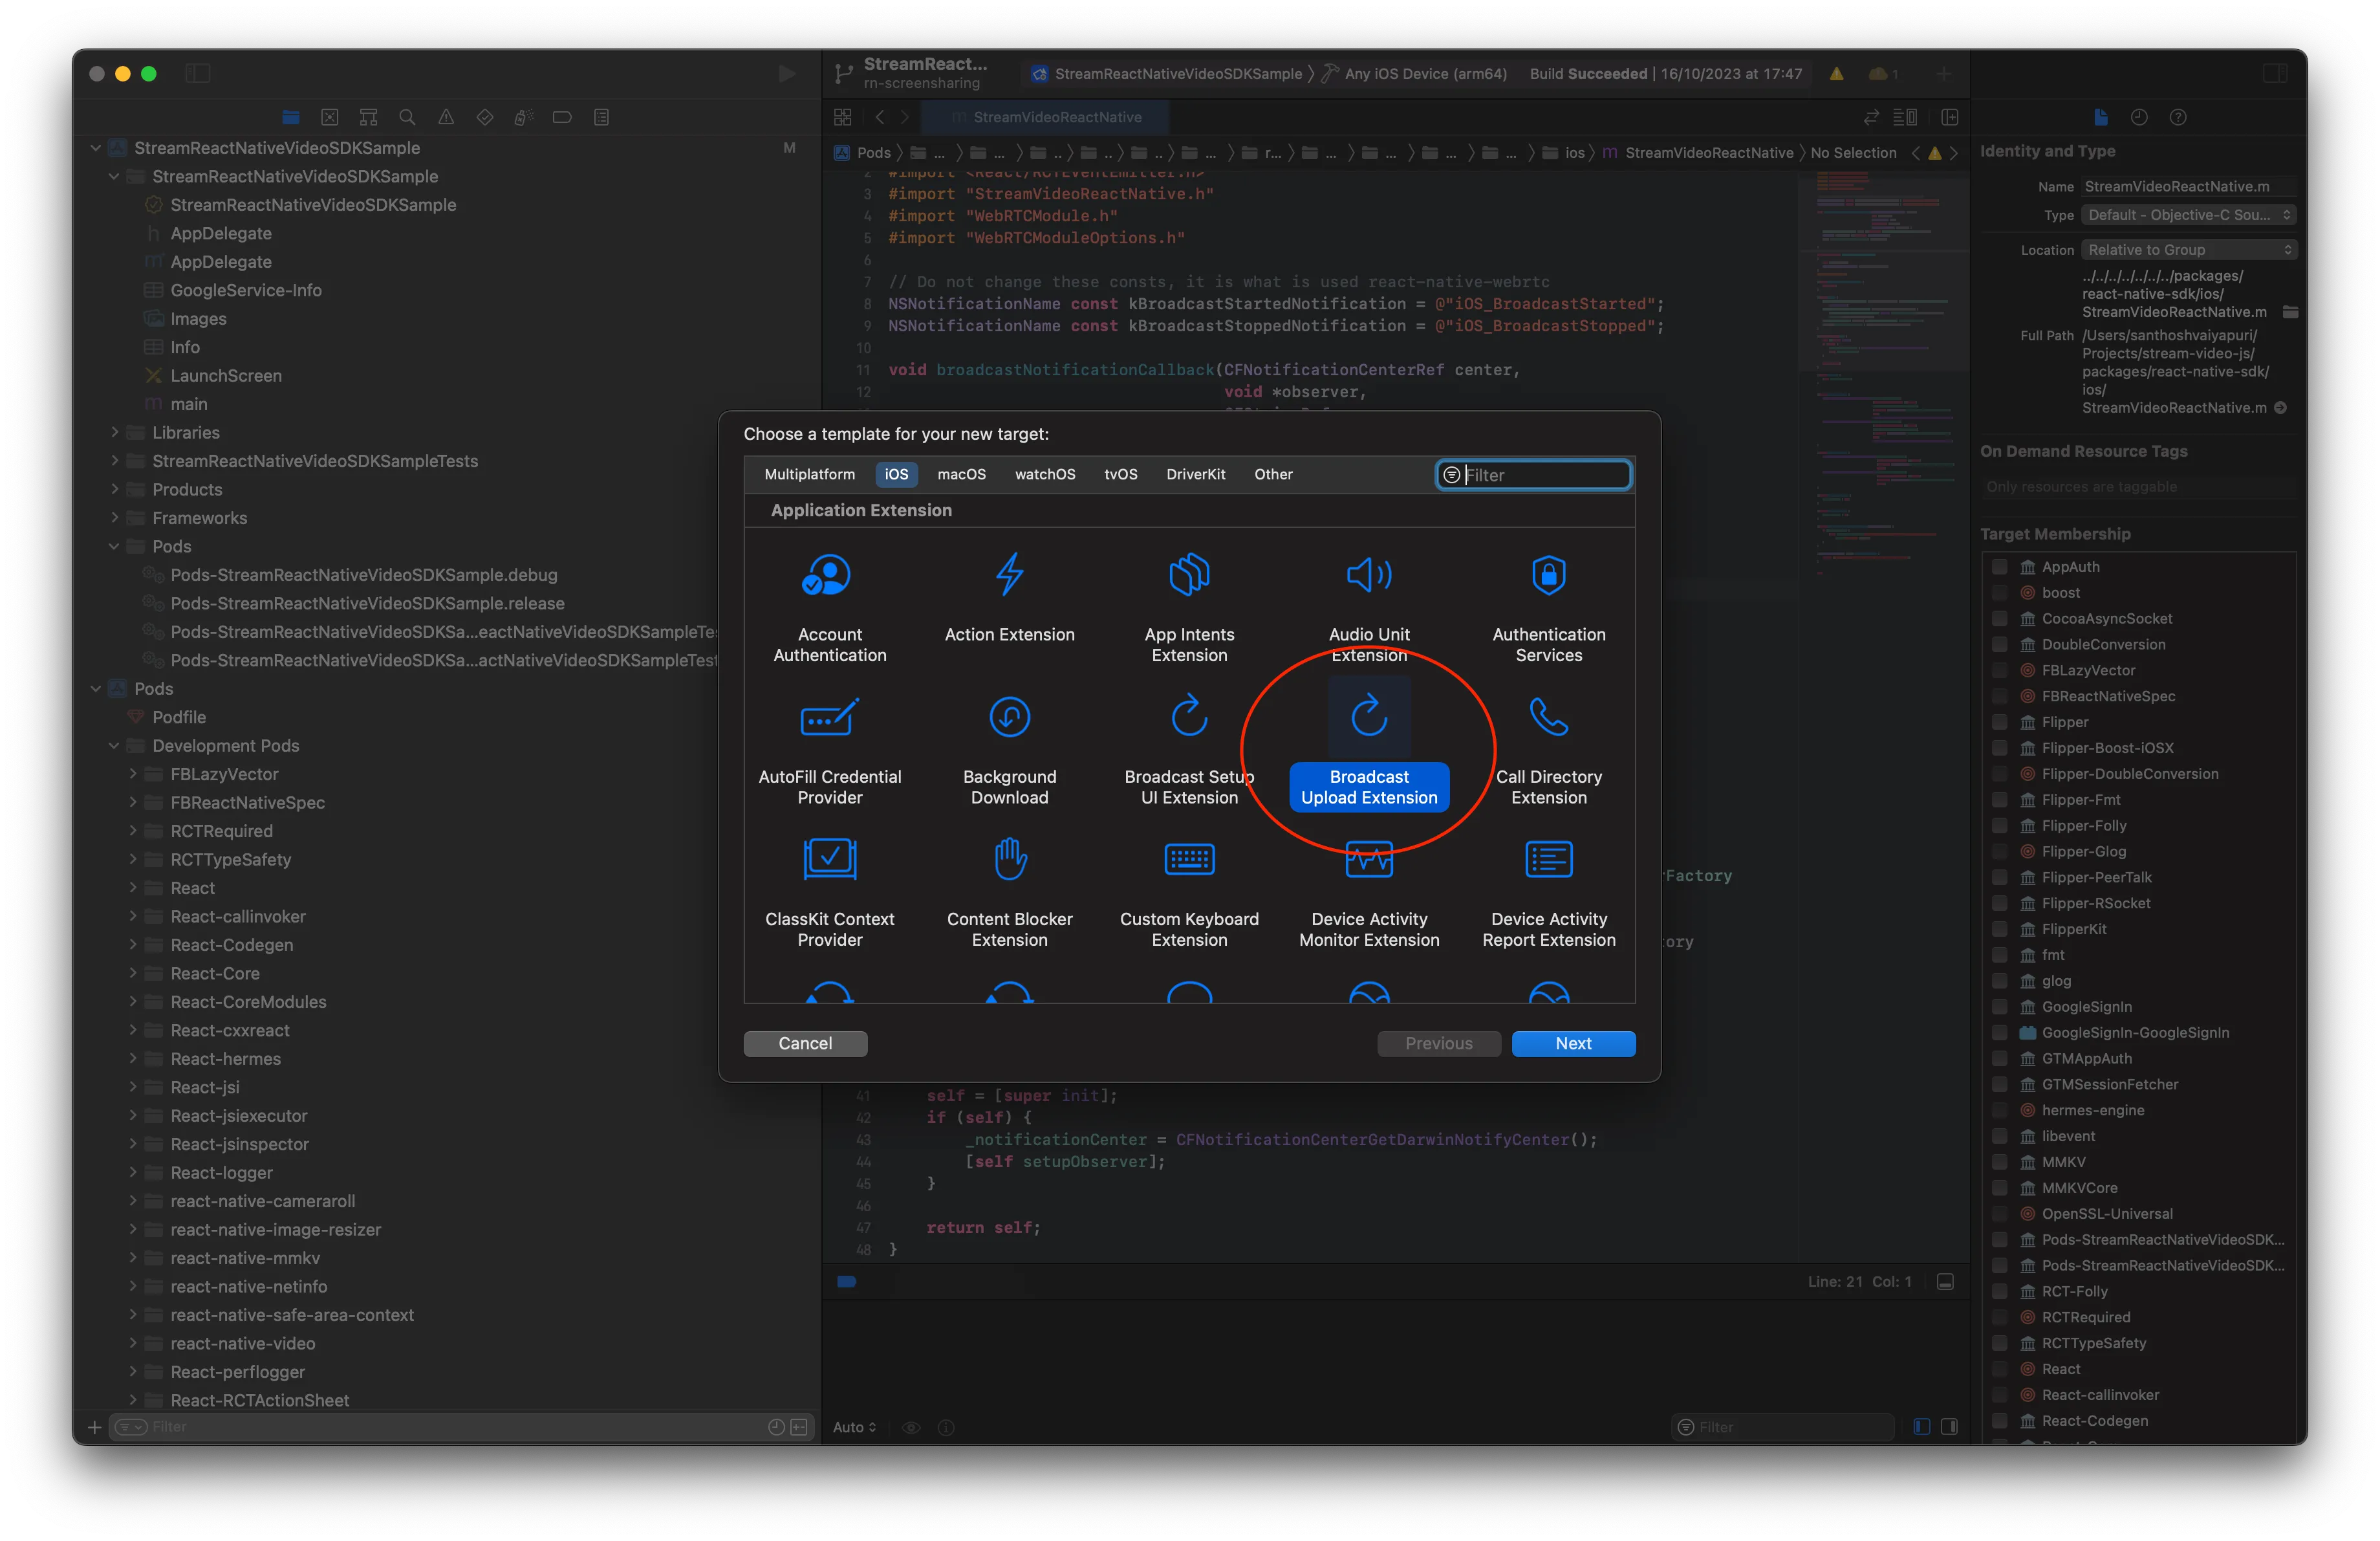Expand the Libraries group in navigator
Viewport: 2380px width, 1541px height.
click(x=114, y=433)
